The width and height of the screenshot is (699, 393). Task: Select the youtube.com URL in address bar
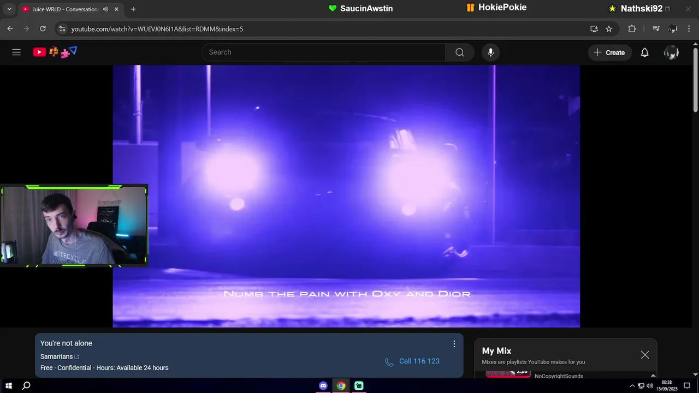(x=157, y=29)
